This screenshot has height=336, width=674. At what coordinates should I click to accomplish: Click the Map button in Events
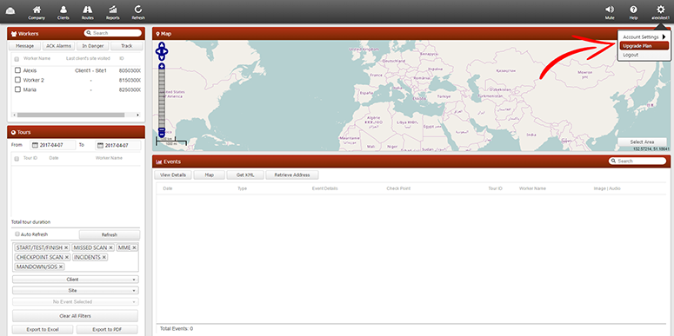coord(210,175)
